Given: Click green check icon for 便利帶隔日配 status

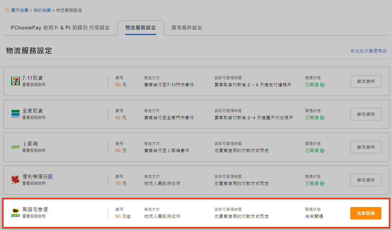Looking at the screenshot, I should coord(322,183).
